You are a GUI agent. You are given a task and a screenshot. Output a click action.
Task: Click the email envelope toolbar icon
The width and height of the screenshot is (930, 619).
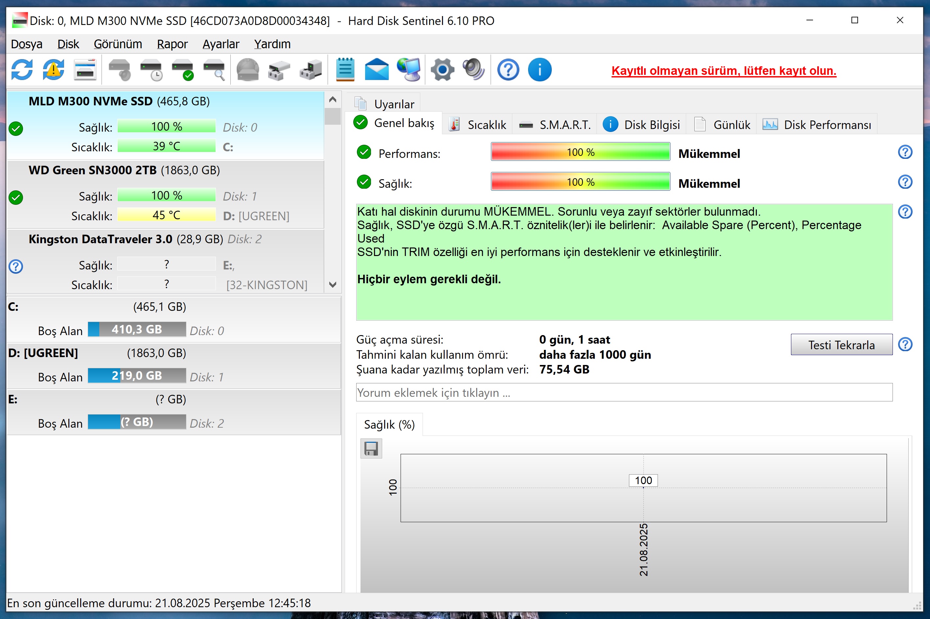click(376, 70)
